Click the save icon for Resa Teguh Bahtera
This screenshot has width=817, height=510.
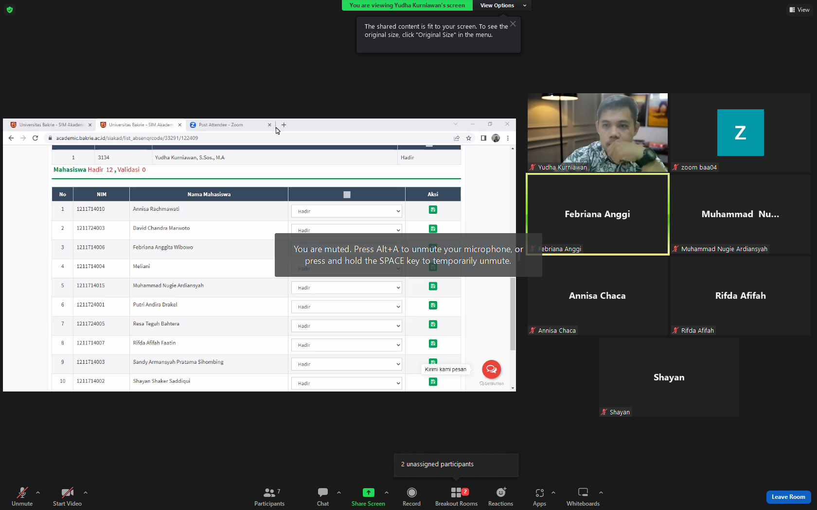(433, 324)
